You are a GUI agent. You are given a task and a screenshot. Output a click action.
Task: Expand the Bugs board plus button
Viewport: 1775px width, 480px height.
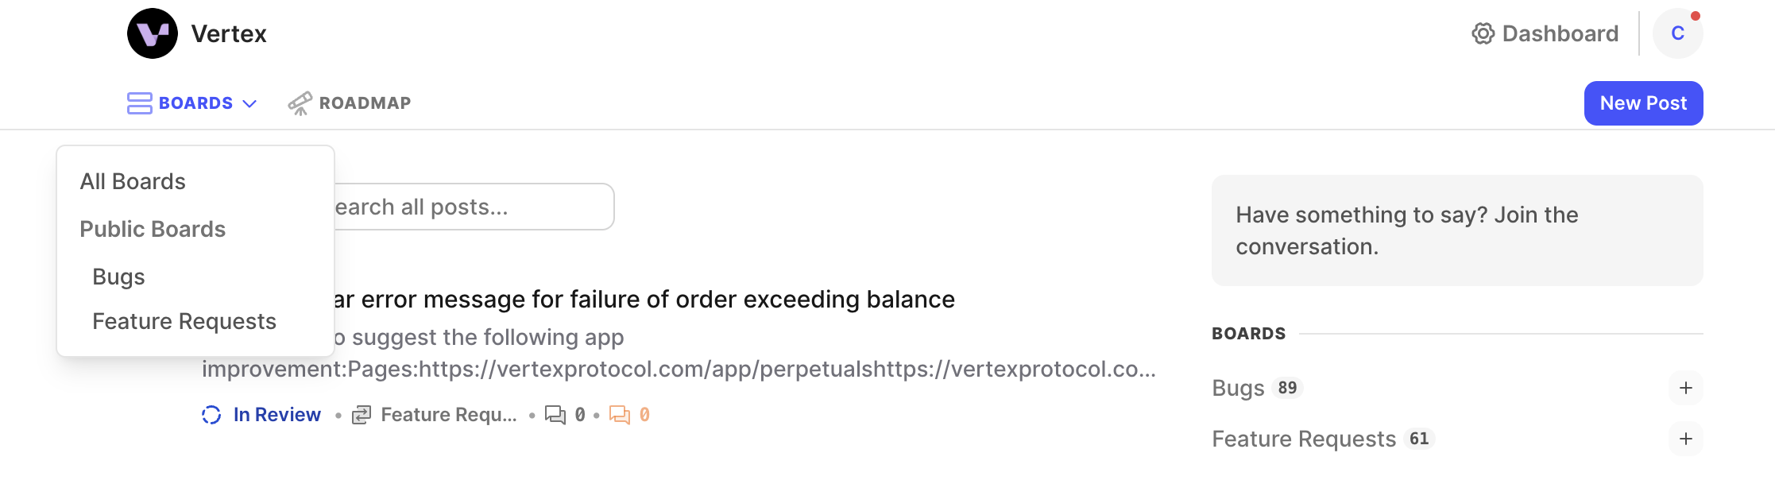pos(1686,388)
